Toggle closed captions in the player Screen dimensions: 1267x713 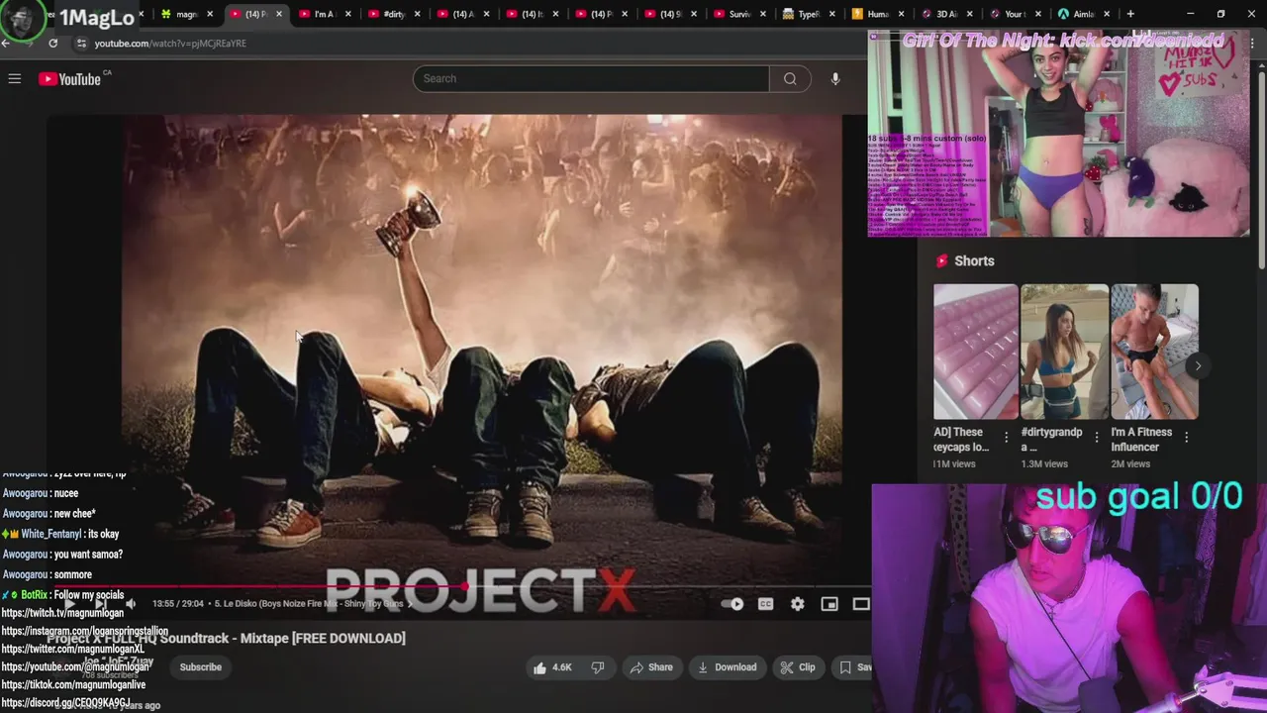(x=765, y=604)
